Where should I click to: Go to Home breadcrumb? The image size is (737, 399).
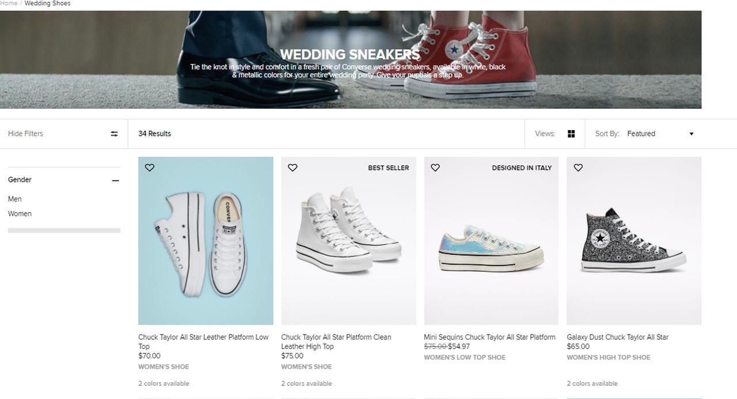point(9,3)
